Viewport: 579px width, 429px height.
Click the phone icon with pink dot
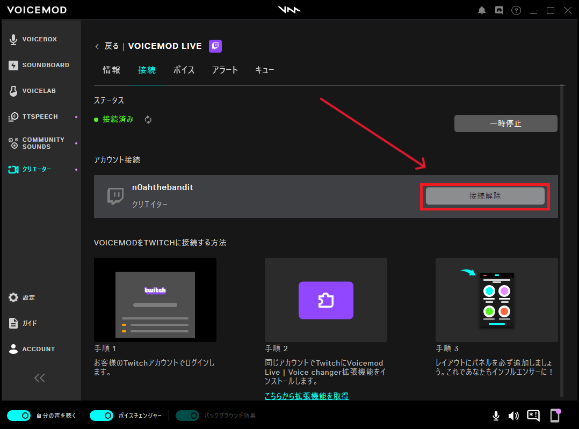tap(555, 416)
